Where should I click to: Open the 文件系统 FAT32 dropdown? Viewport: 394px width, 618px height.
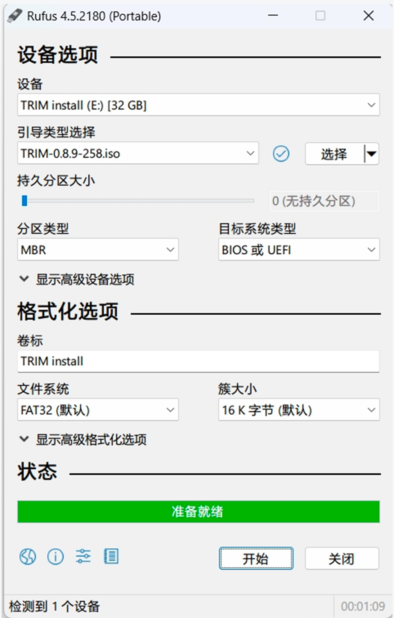(x=98, y=410)
